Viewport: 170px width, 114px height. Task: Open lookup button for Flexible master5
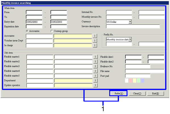pyautogui.click(x=95, y=76)
